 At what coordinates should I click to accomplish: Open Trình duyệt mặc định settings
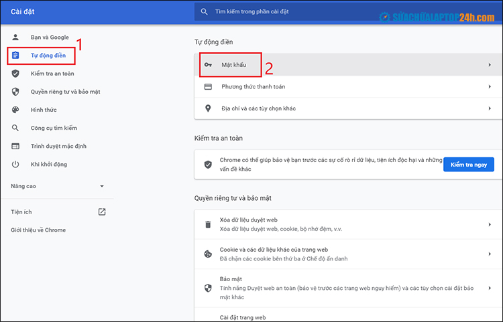[x=58, y=147]
